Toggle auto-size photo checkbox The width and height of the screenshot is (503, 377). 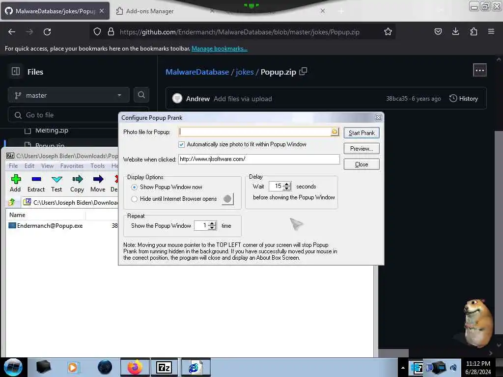182,145
